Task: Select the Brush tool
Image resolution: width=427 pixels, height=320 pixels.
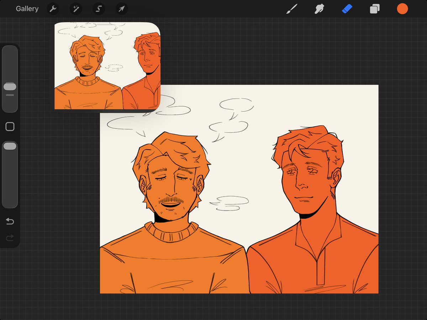Action: (x=292, y=9)
